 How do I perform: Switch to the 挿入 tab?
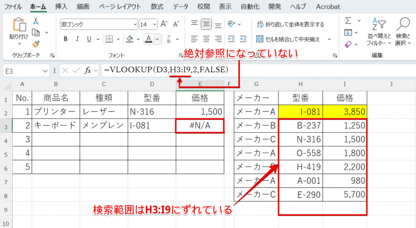tap(61, 7)
